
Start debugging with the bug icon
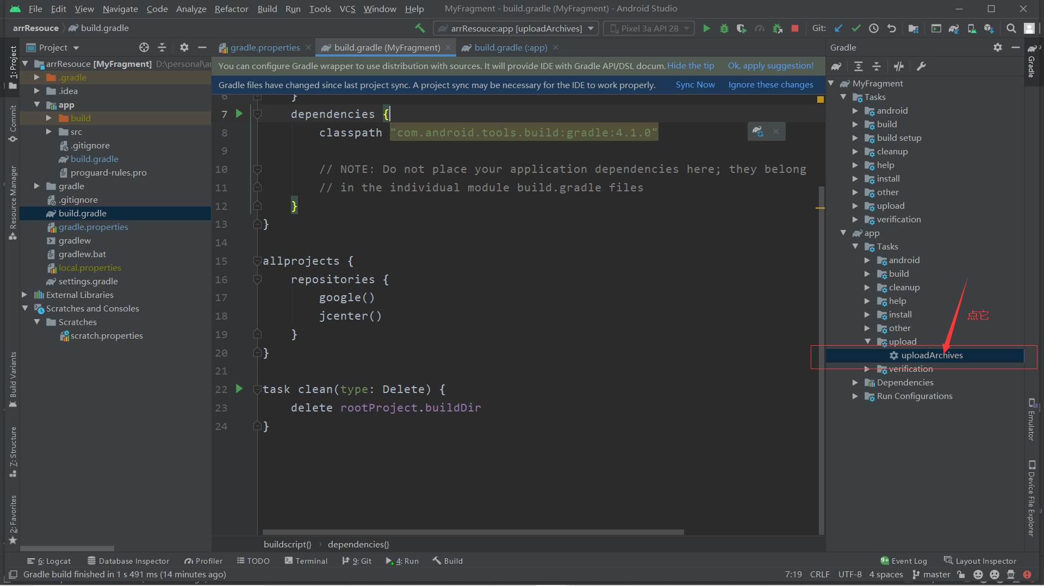tap(724, 28)
